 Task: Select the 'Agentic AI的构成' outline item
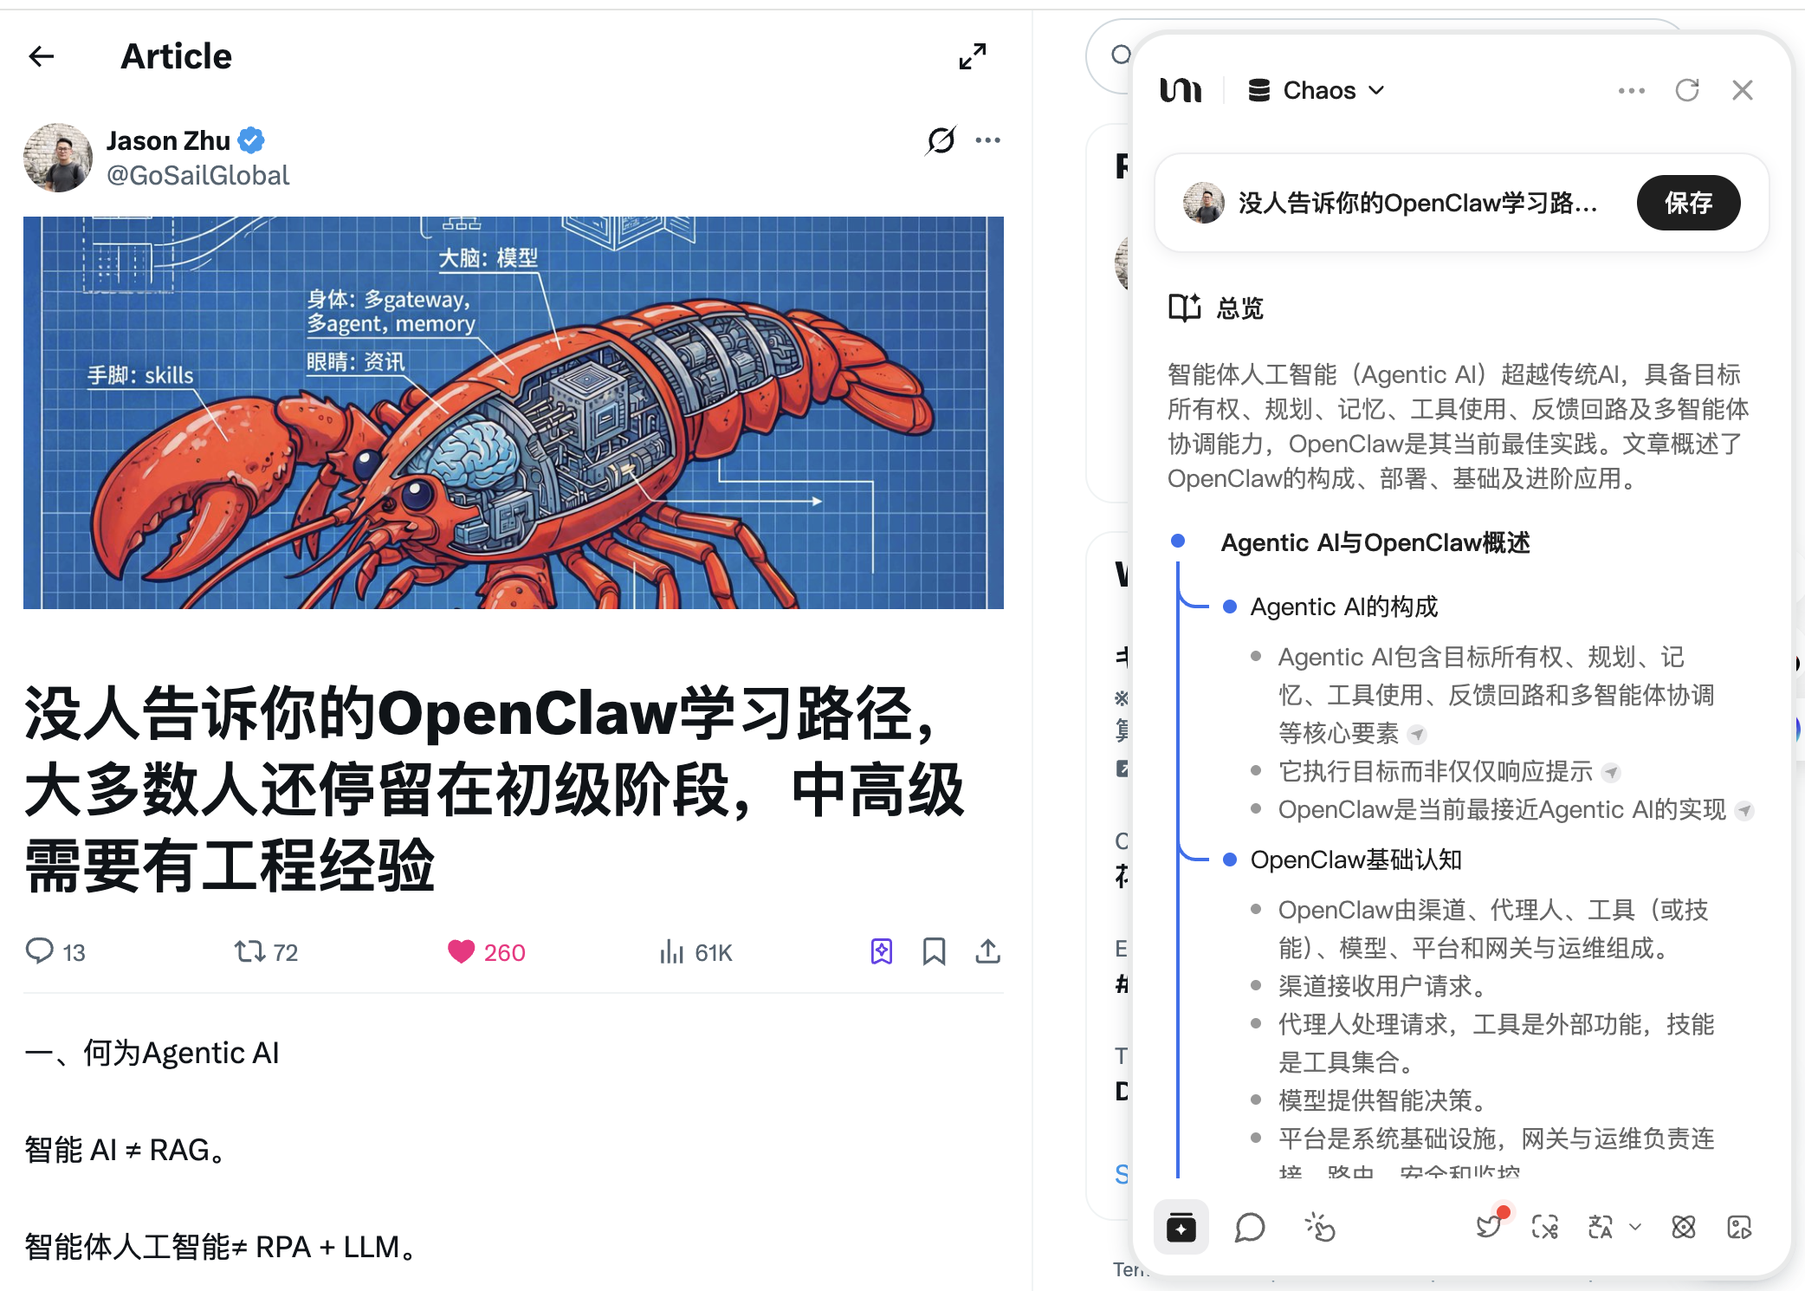(x=1343, y=607)
